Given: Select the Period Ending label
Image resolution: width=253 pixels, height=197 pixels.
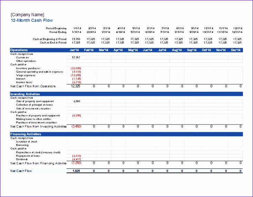Looking at the screenshot, I should coord(58,32).
